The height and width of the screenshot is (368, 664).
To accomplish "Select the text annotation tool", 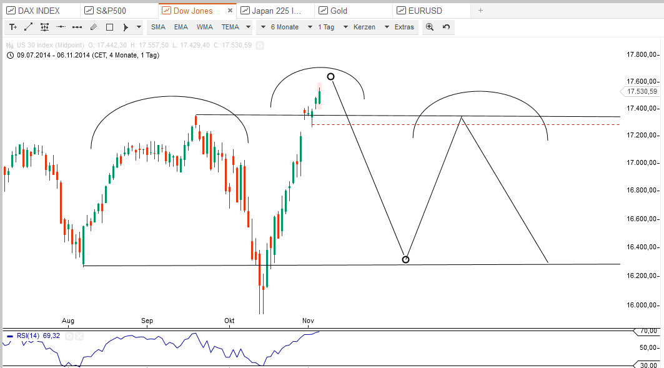I will click(x=13, y=27).
